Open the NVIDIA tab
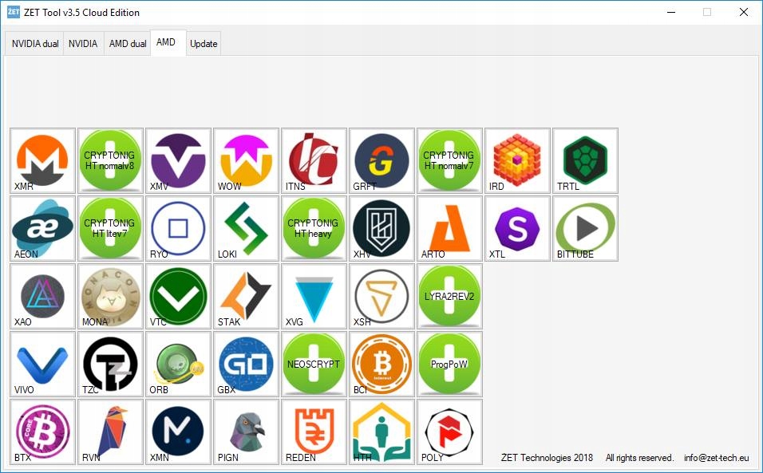This screenshot has width=763, height=473. pyautogui.click(x=83, y=44)
